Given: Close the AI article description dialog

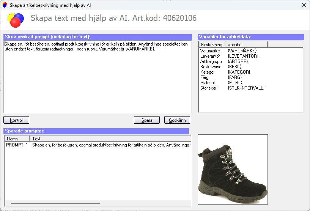Looking at the screenshot, I should coord(303,5).
